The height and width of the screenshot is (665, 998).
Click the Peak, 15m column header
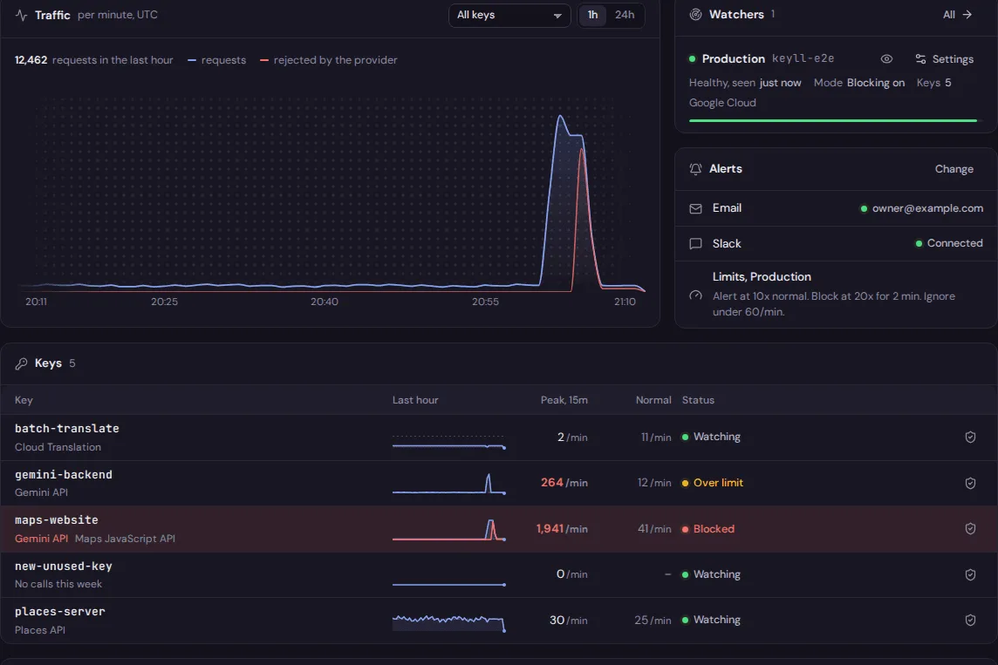pos(564,401)
